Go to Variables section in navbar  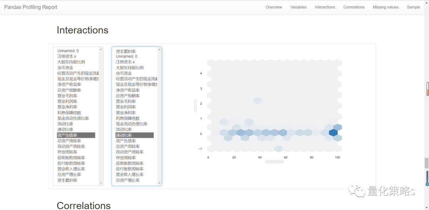pos(298,7)
